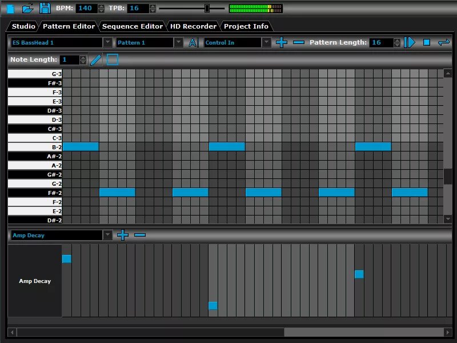
Task: Open the Sequence Editor tab
Action: pos(133,26)
